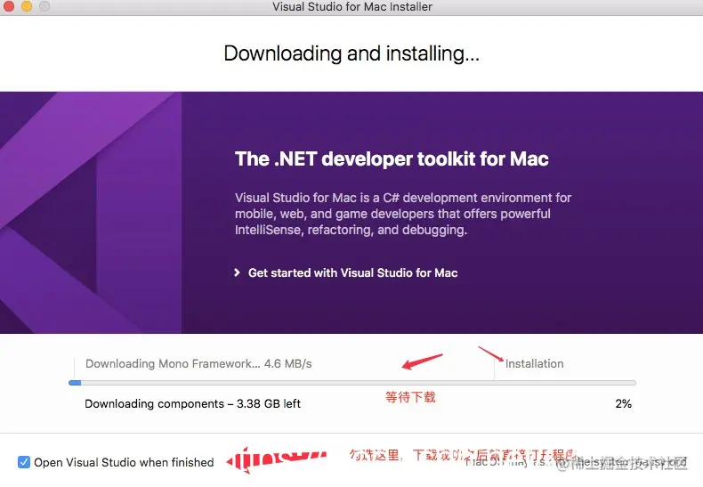Click the 'Installation' stage label

(535, 363)
